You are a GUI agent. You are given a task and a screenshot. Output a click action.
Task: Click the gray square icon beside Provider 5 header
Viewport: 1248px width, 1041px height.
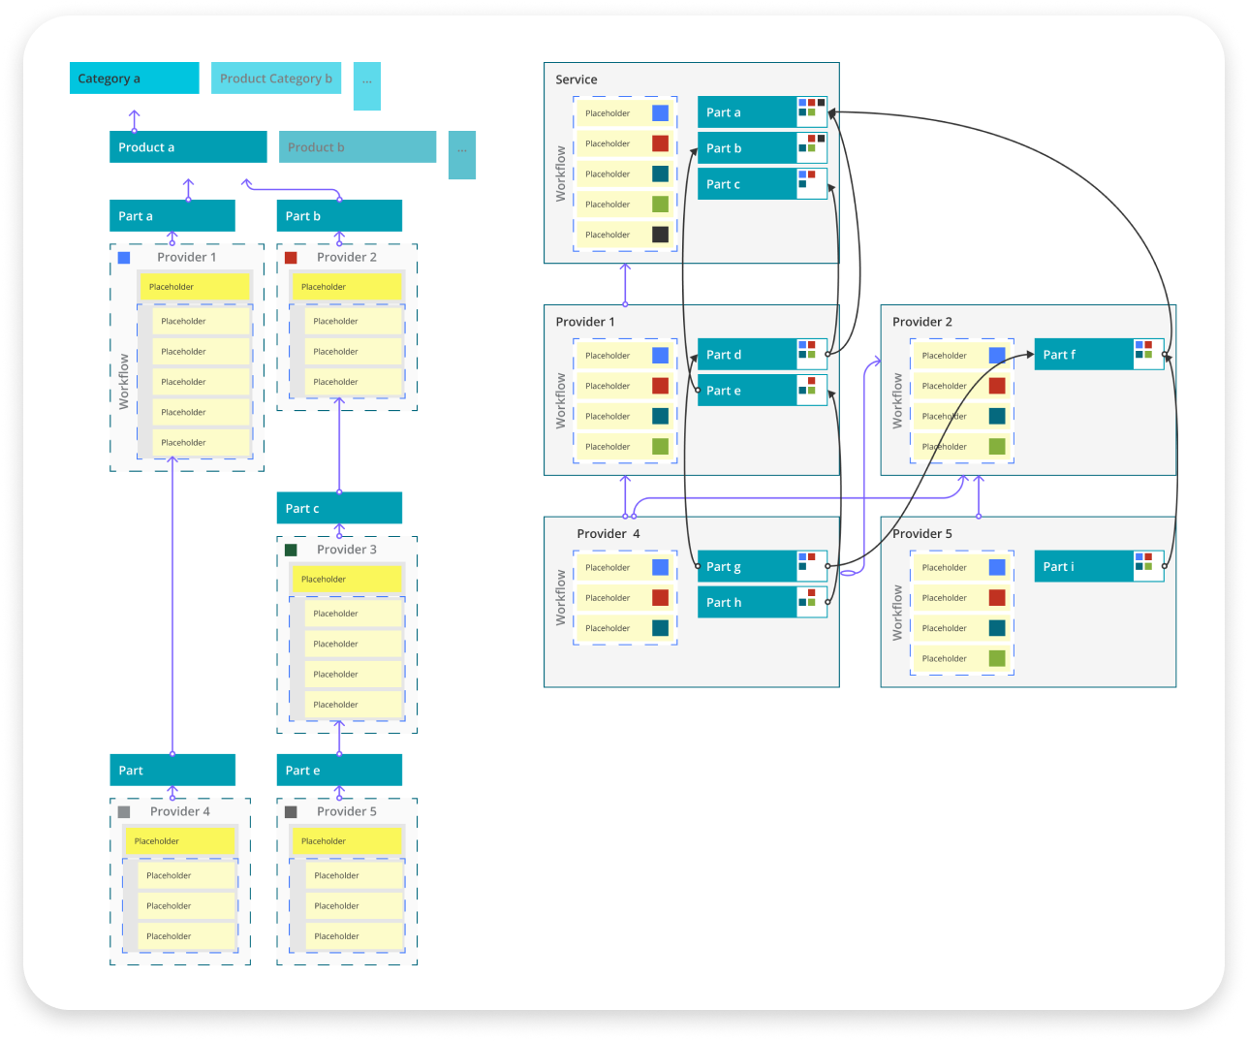[291, 811]
